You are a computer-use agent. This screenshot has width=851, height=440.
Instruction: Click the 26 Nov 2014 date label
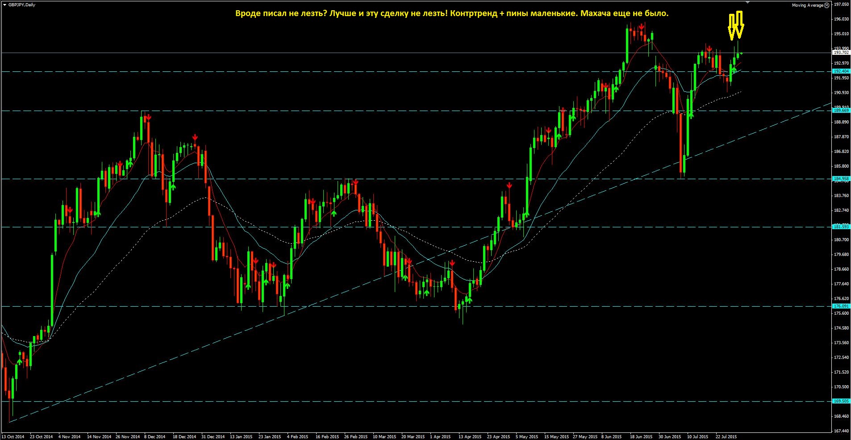(x=128, y=437)
